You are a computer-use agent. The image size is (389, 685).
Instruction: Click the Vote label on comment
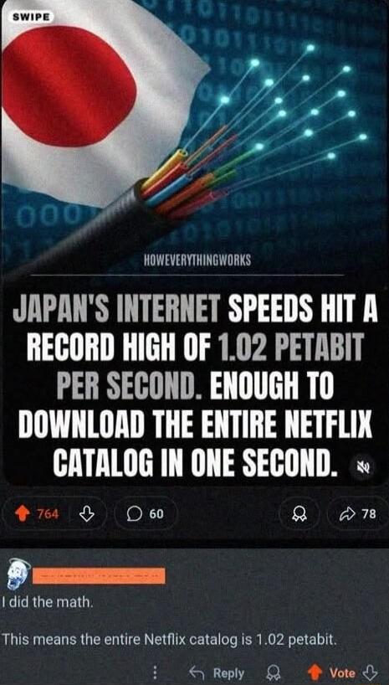342,673
